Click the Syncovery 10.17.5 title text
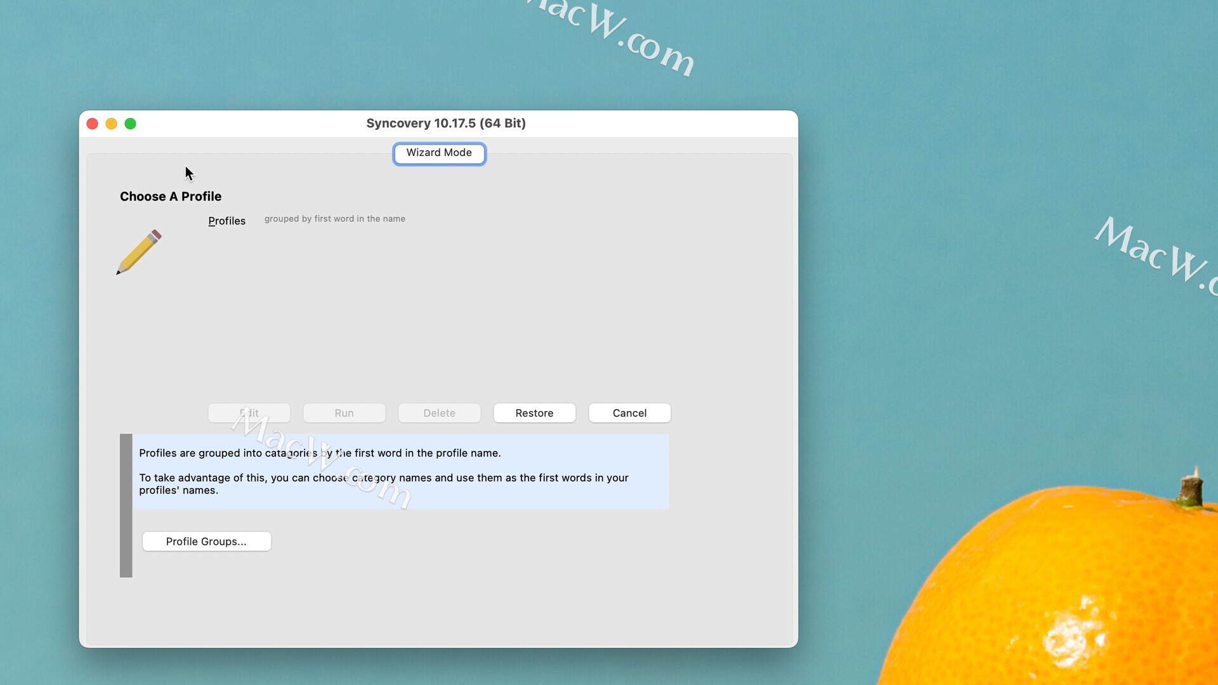This screenshot has width=1218, height=685. pyautogui.click(x=446, y=123)
